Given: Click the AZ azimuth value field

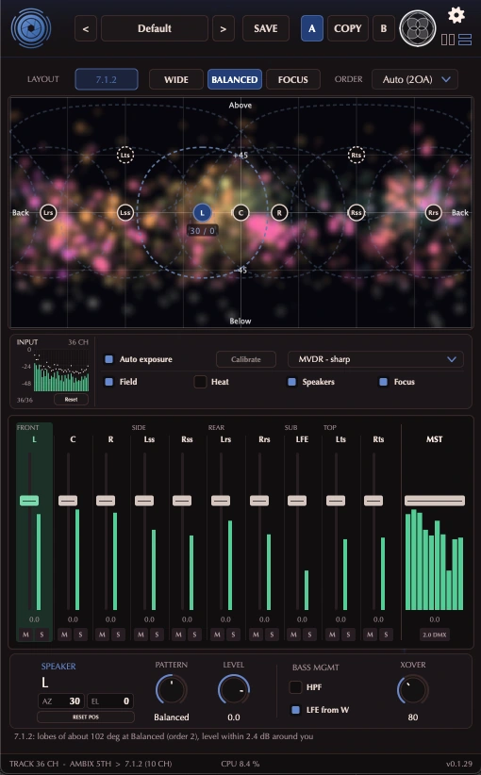Looking at the screenshot, I should click(x=61, y=701).
